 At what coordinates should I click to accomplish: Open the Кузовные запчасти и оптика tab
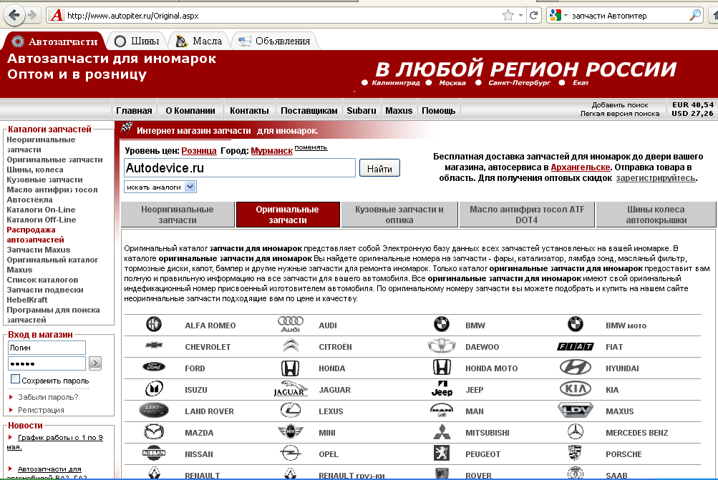pos(399,215)
